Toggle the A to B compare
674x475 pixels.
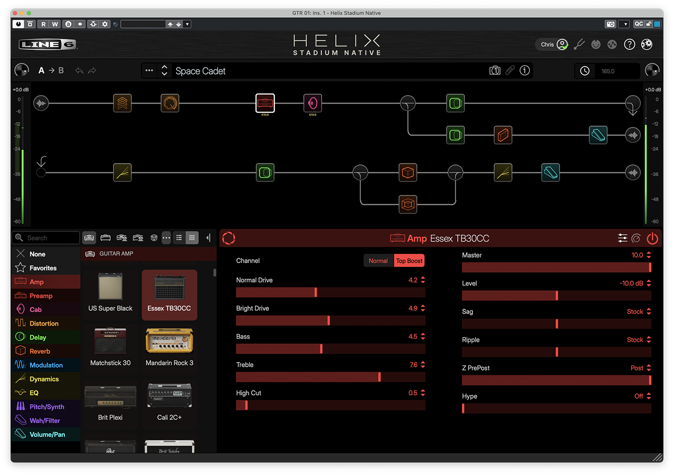[x=51, y=70]
